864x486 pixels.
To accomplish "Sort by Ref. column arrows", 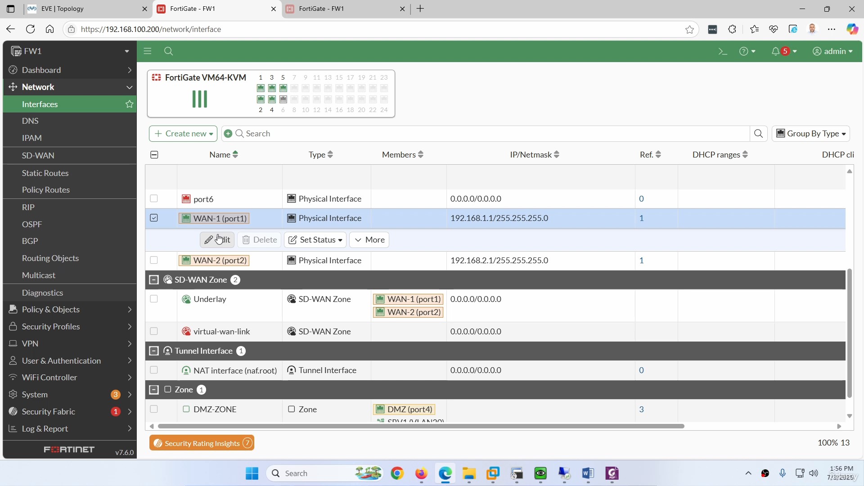I will tap(658, 155).
